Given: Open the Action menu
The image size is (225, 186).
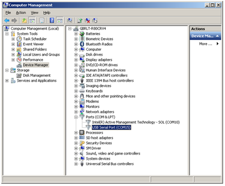Looking at the screenshot, I should tap(21, 13).
